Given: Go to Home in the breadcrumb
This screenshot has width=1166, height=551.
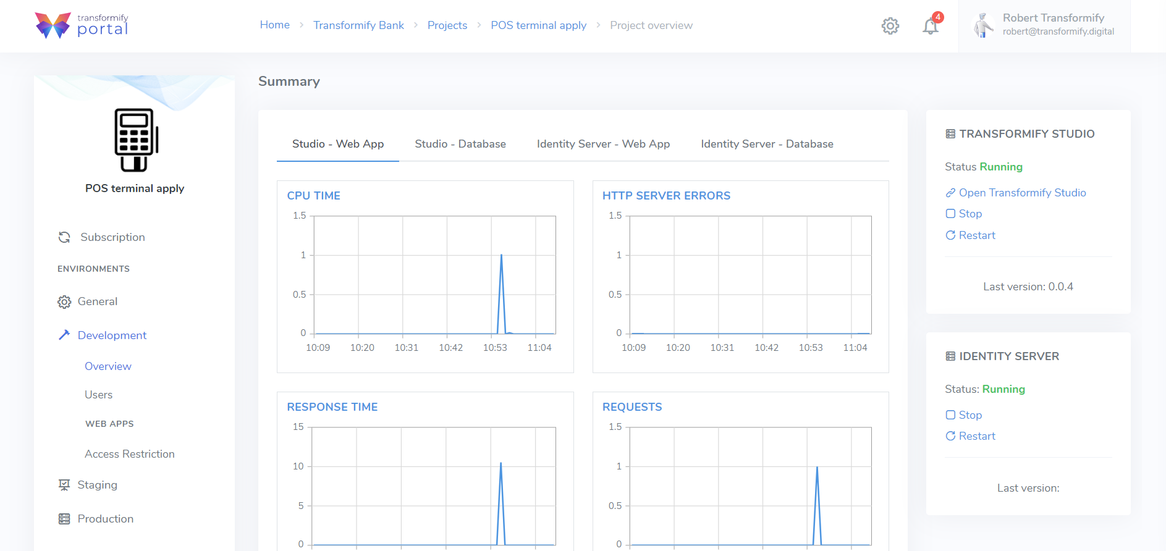Looking at the screenshot, I should point(275,25).
